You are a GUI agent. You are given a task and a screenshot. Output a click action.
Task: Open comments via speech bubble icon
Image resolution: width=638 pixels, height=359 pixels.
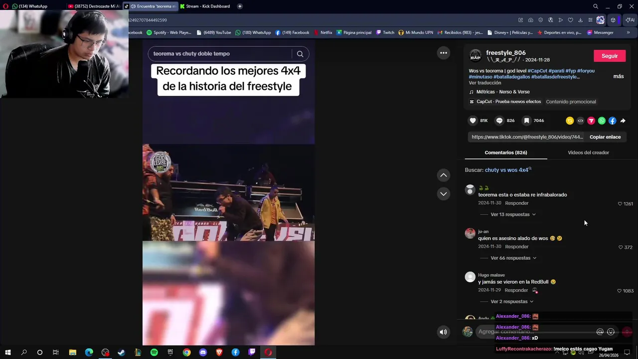pos(499,121)
